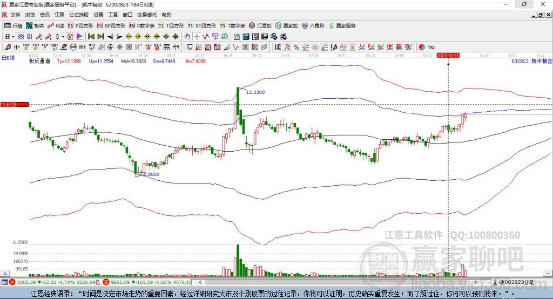Open the 行情 market quotes view
The width and height of the screenshot is (553, 299).
point(14,26)
